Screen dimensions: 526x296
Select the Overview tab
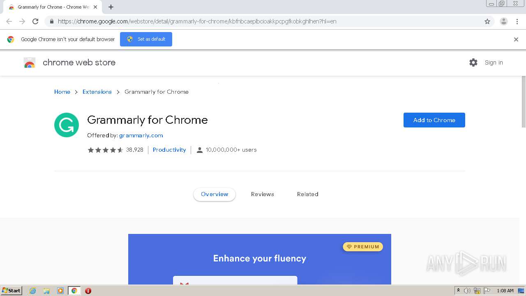(215, 194)
